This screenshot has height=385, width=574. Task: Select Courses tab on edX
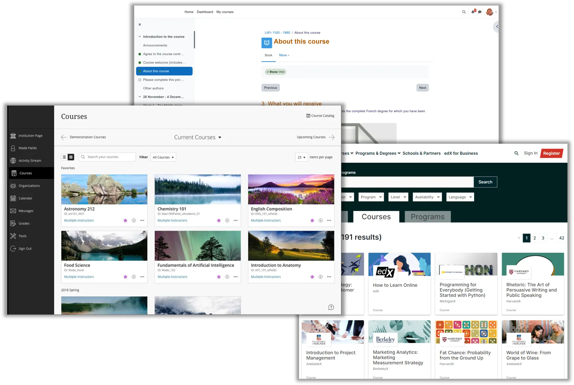376,217
